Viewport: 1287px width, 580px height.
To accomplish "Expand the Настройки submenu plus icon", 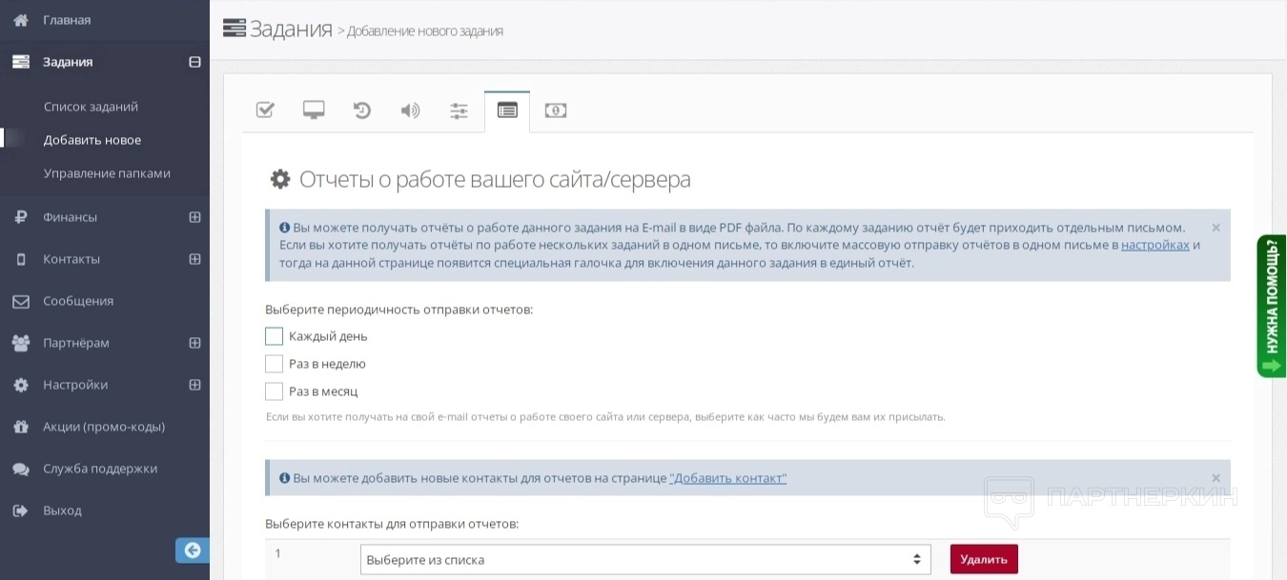I will tap(194, 385).
